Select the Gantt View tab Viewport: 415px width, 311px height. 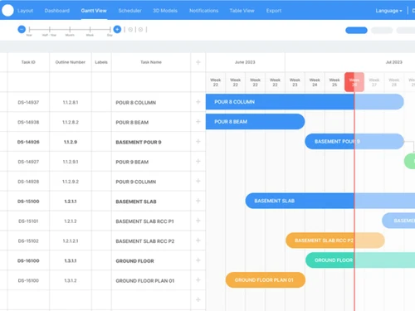94,11
